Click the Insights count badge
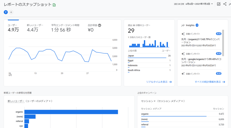The width and height of the screenshot is (231, 128). point(197,25)
